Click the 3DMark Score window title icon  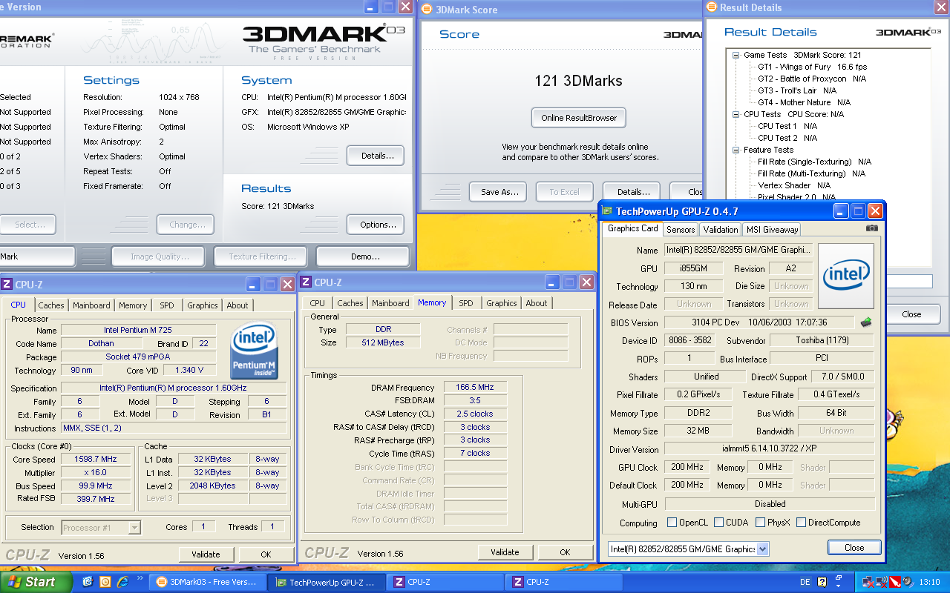point(426,9)
